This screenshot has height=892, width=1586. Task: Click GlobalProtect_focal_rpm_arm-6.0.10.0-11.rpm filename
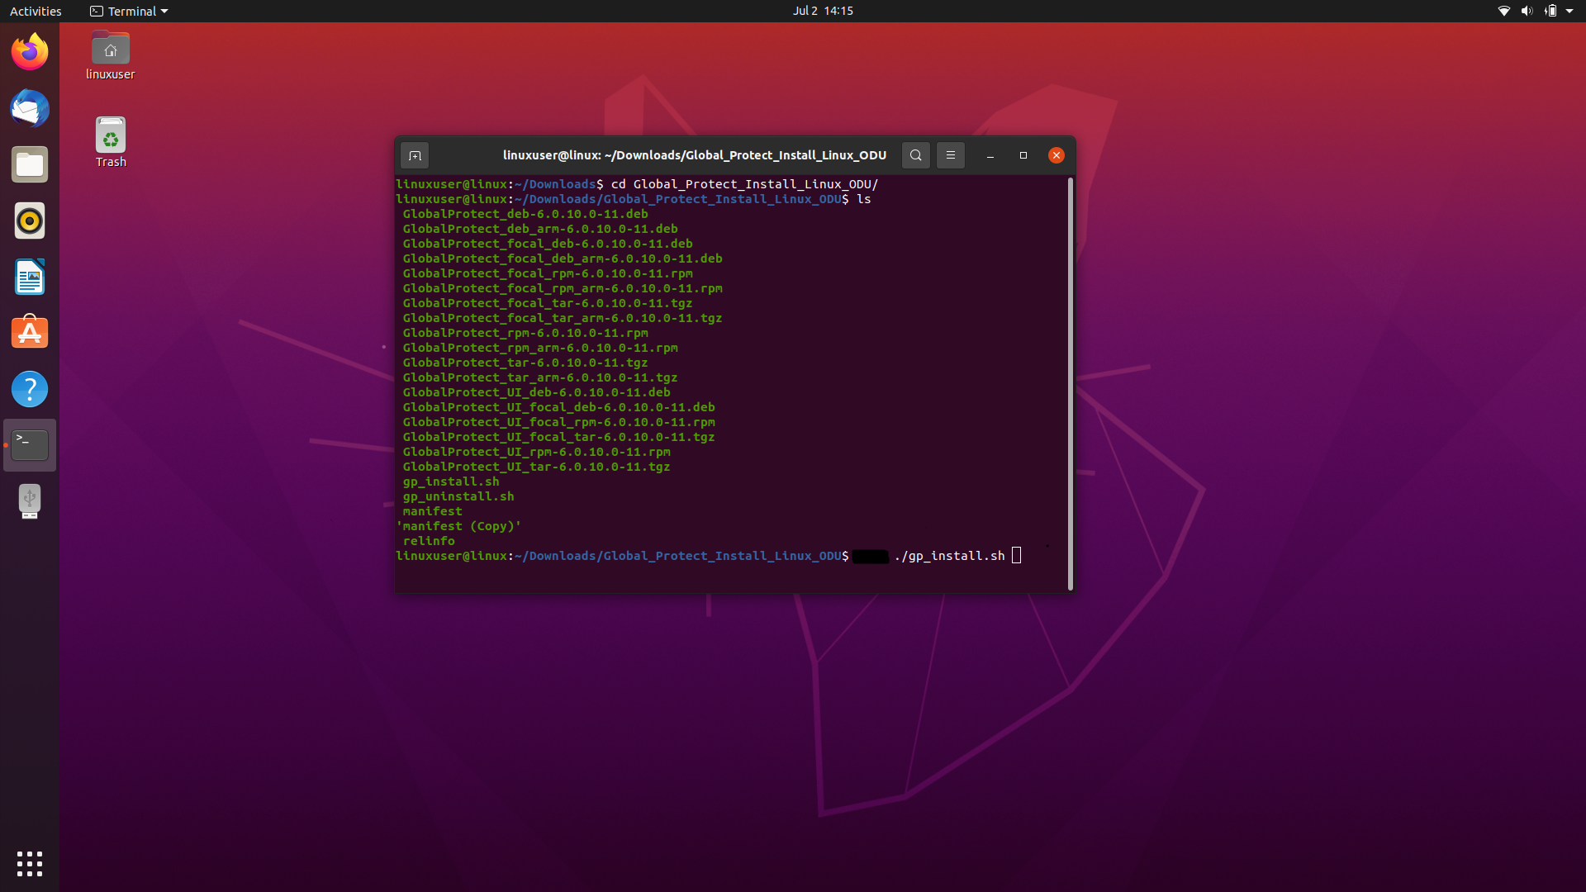pos(563,288)
